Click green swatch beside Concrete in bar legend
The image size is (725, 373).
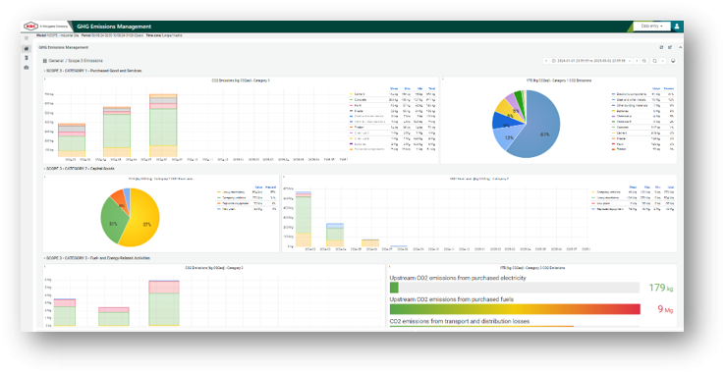352,100
